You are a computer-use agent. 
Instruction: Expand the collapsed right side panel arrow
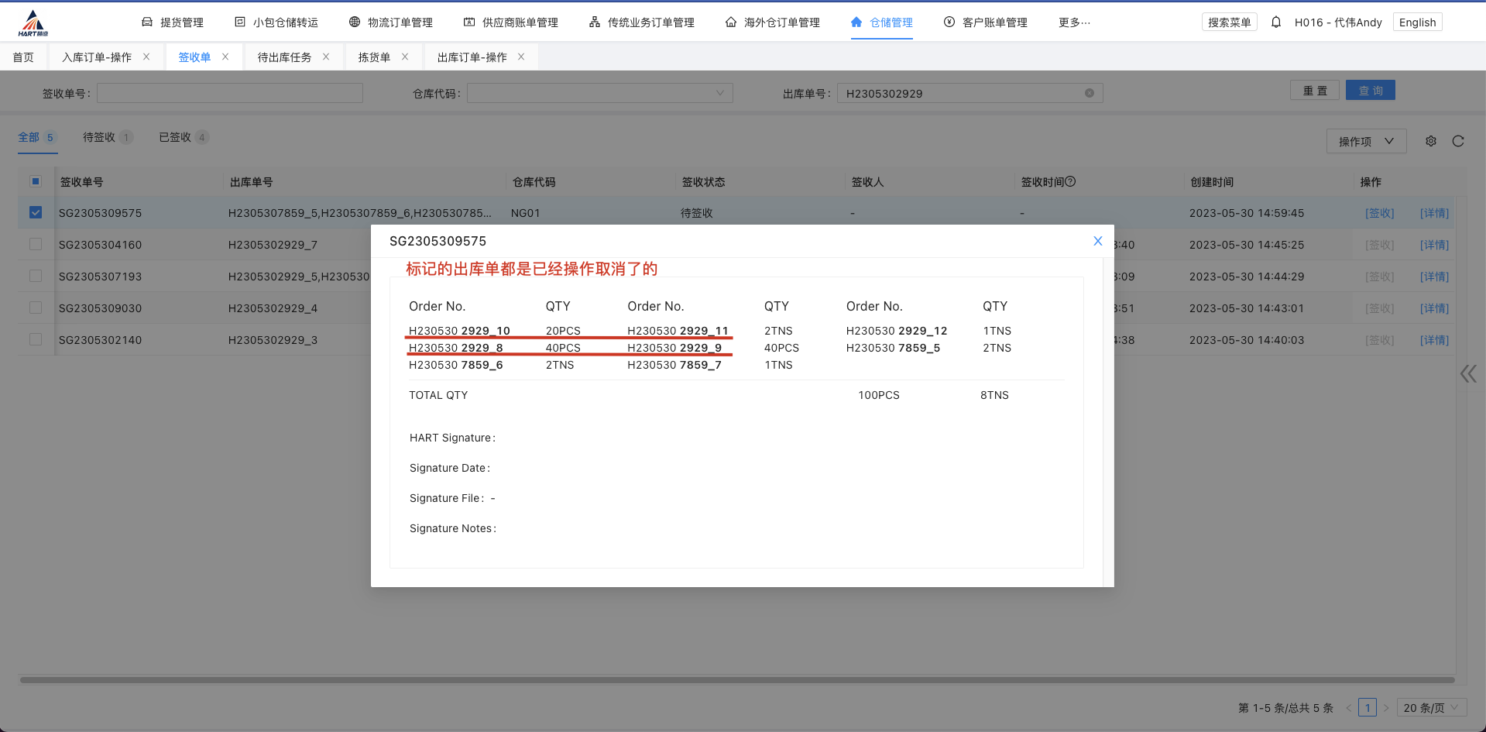tap(1467, 374)
